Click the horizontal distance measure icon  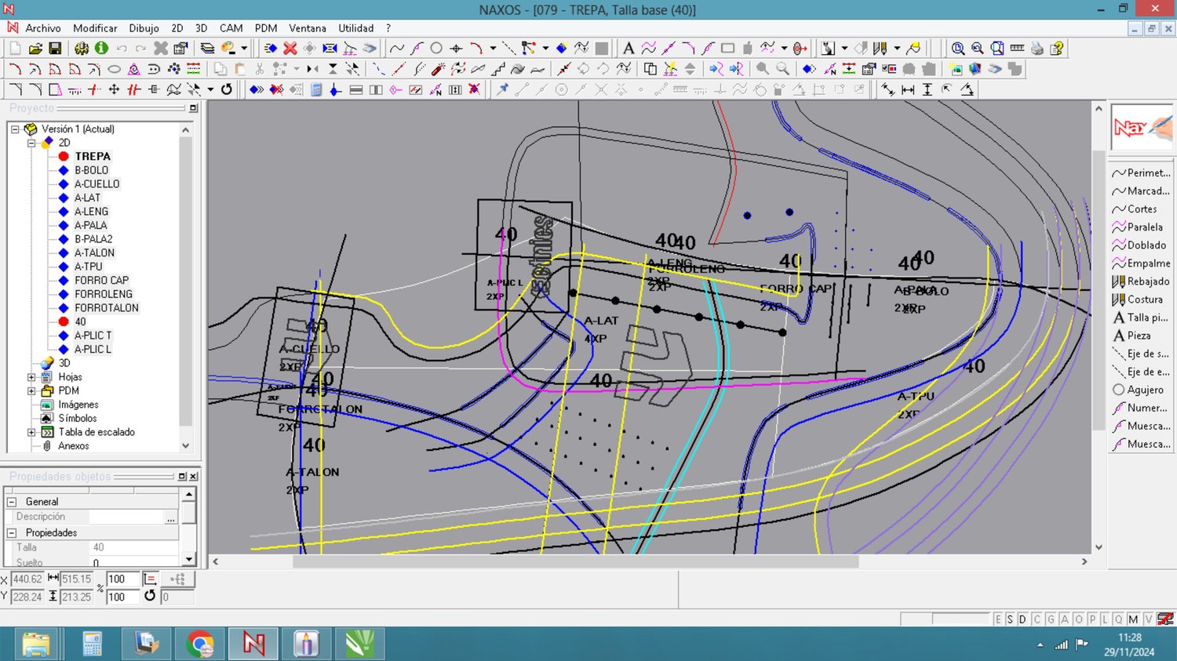(x=908, y=89)
